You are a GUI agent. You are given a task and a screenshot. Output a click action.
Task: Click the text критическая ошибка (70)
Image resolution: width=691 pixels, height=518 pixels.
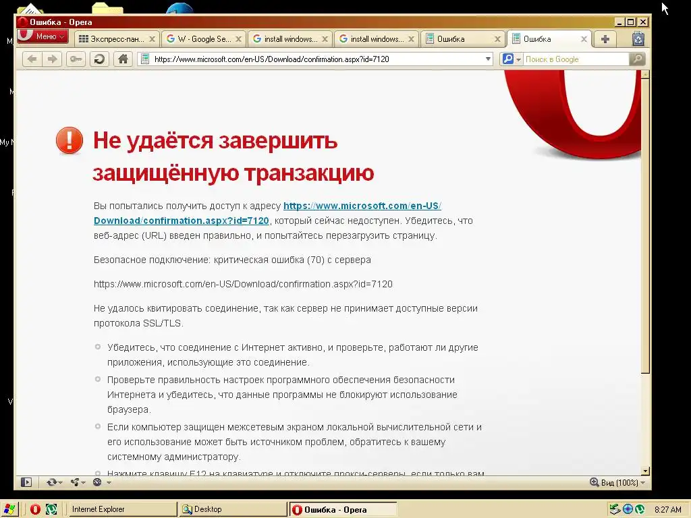click(269, 260)
